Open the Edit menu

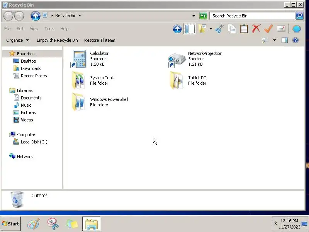20,29
